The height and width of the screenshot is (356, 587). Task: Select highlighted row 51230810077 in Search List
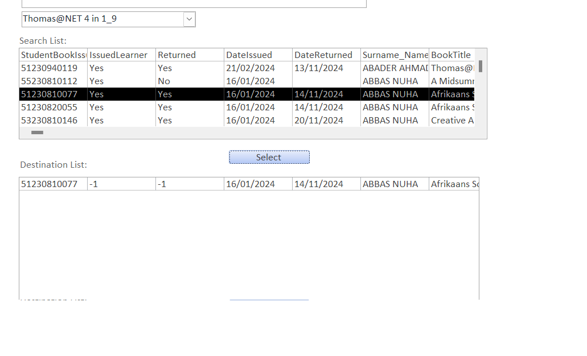(247, 94)
